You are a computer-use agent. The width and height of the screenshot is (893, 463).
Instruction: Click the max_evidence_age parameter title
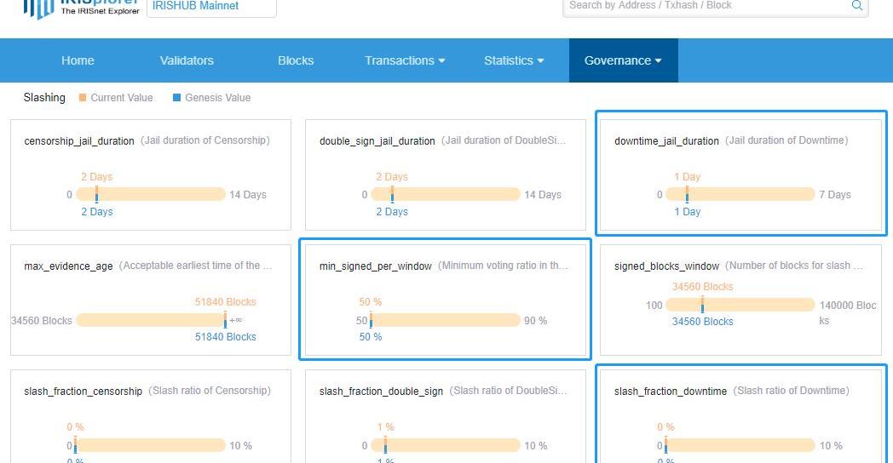[68, 266]
